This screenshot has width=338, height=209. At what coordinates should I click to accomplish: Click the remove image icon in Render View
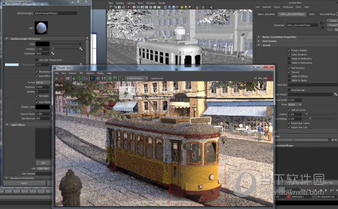click(115, 78)
